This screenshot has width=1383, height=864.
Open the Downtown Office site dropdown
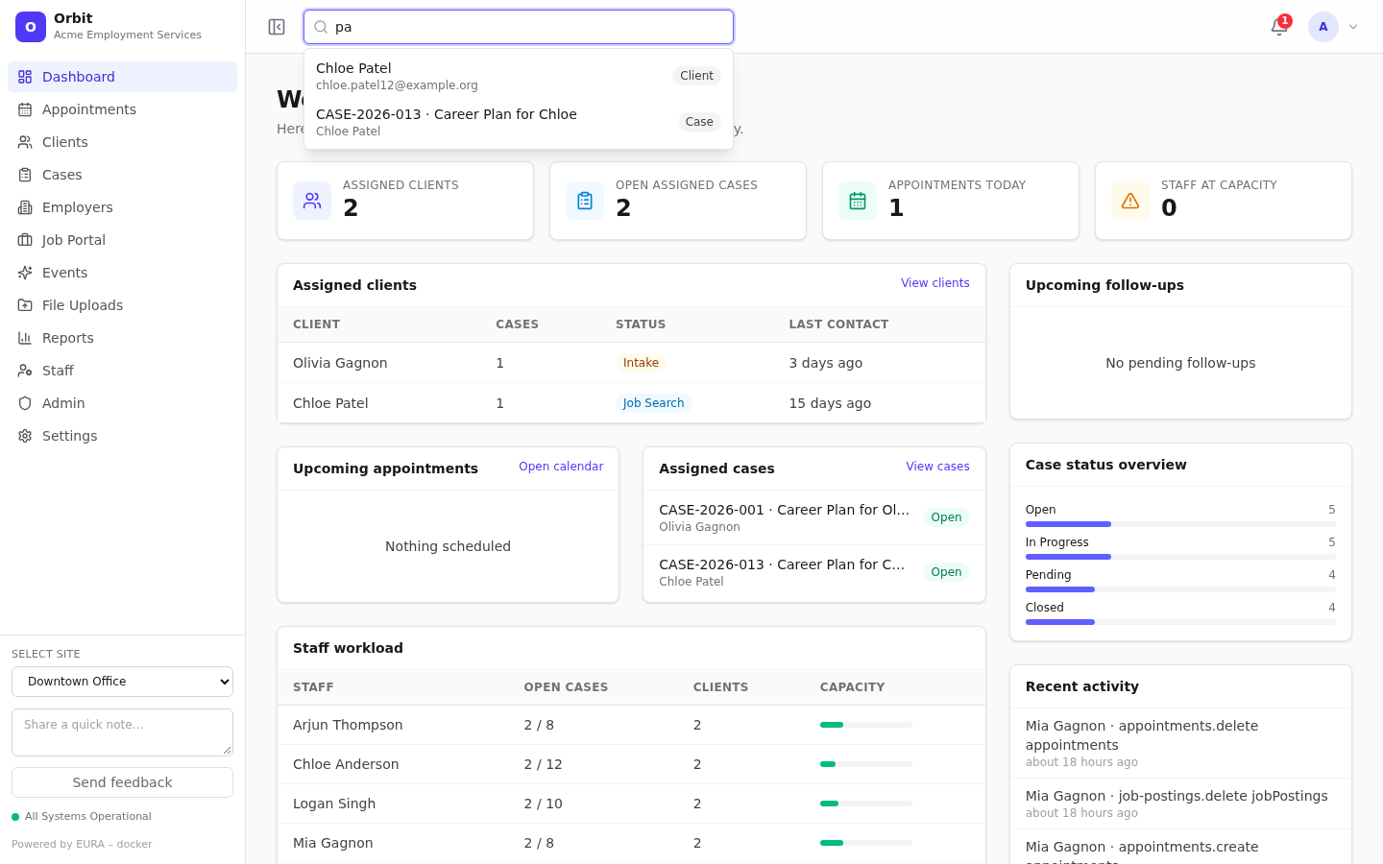(x=122, y=682)
